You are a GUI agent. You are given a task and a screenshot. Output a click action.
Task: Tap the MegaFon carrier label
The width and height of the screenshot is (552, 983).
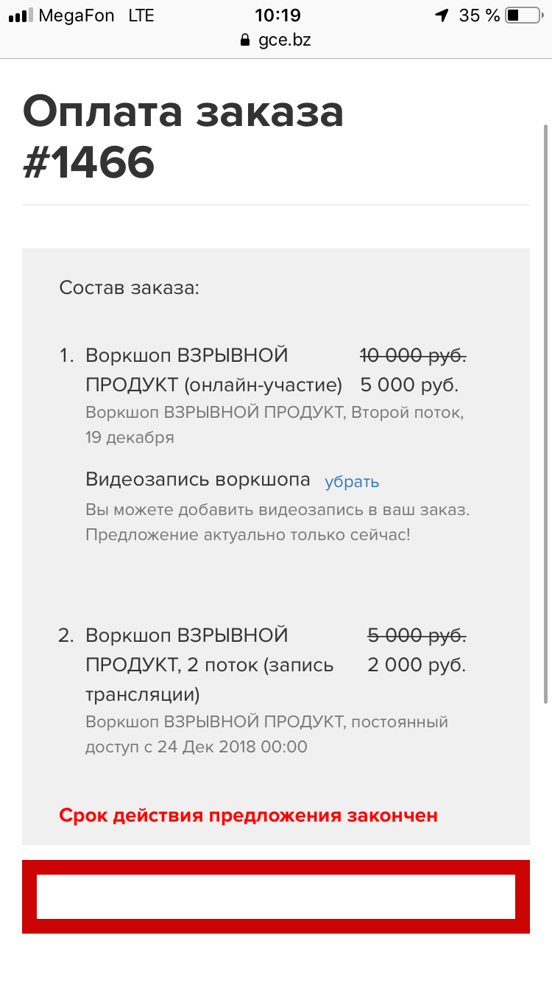coord(77,15)
